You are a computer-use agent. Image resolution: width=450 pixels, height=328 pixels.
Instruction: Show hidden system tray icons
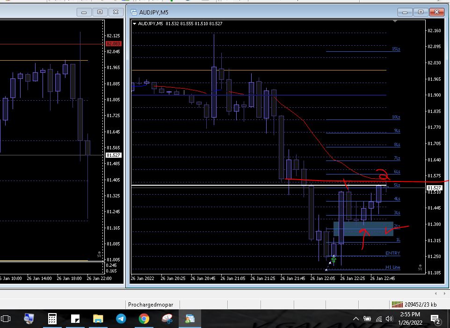356,319
